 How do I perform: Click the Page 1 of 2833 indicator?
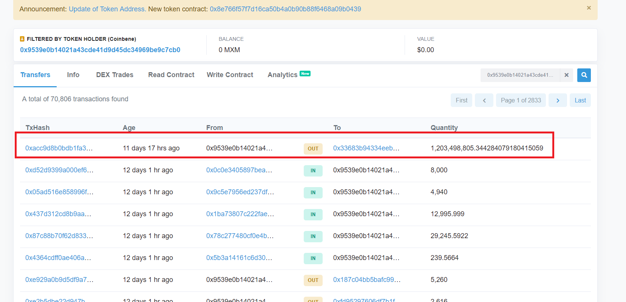tap(521, 100)
